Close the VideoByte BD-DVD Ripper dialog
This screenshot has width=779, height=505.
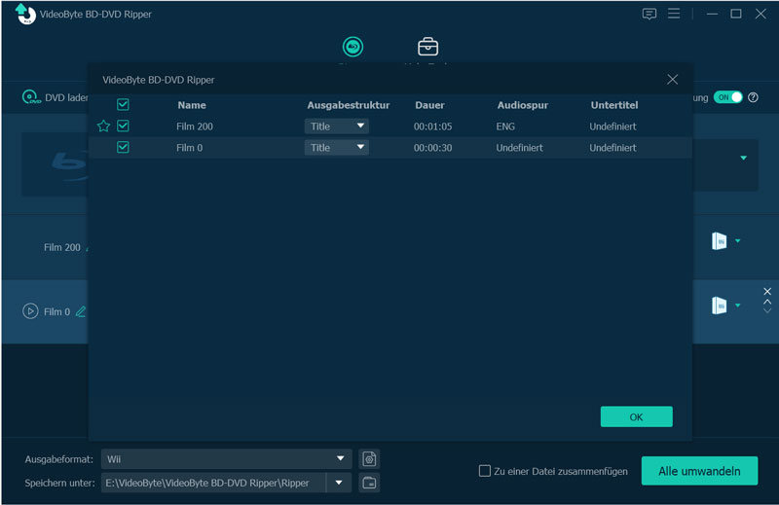[672, 80]
